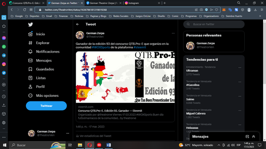Open the #WOXSports hashtag link
Viewport: 266px width, 149px height.
(x=101, y=47)
